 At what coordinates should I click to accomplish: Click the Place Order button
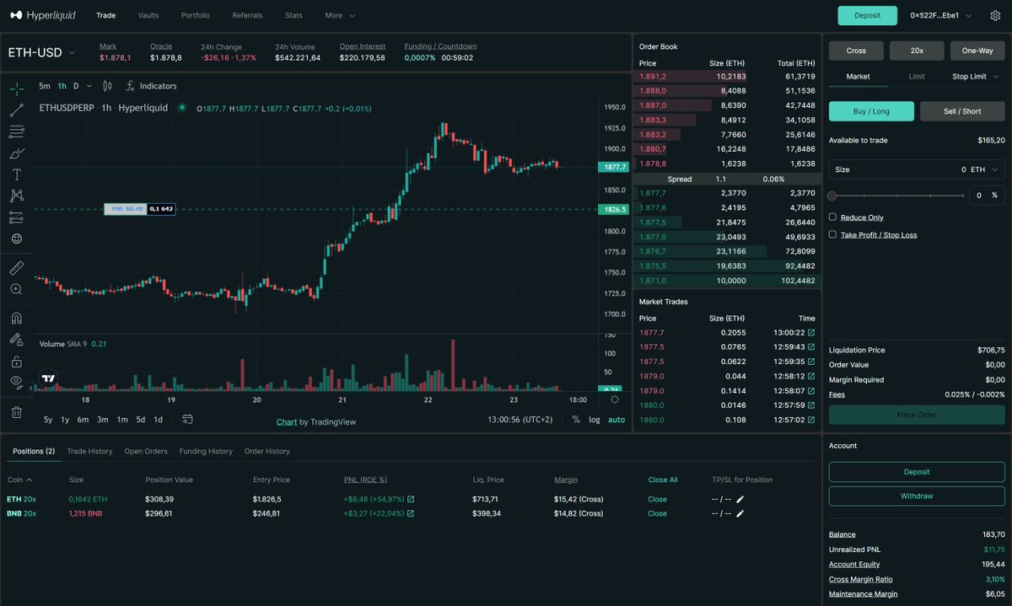point(917,415)
